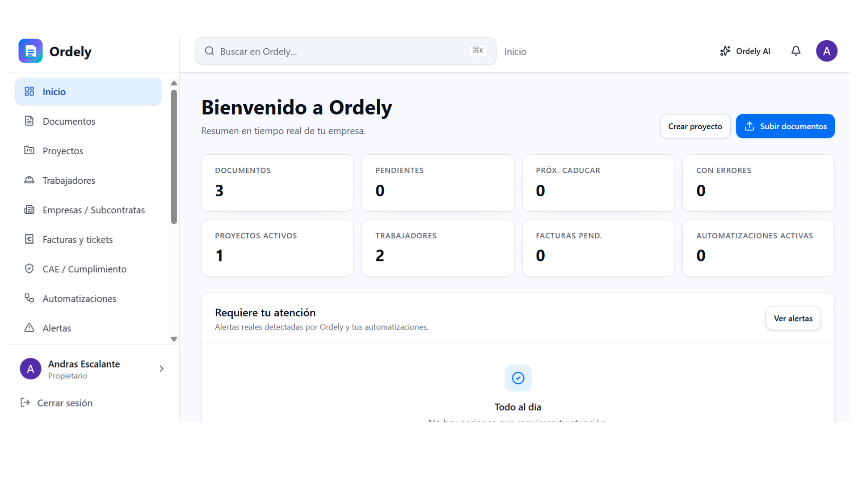Open the PENDIENTES stat card
The width and height of the screenshot is (858, 483).
click(437, 183)
